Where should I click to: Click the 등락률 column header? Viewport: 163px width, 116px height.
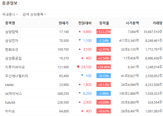point(104,23)
